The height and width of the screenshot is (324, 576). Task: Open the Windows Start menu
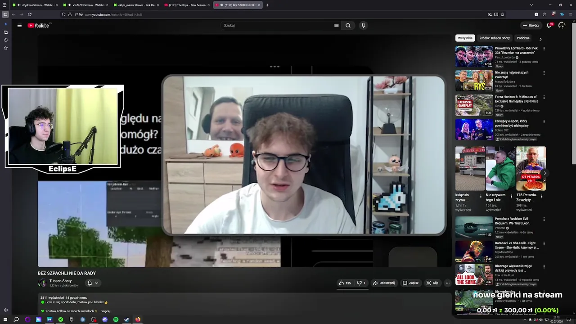point(5,319)
